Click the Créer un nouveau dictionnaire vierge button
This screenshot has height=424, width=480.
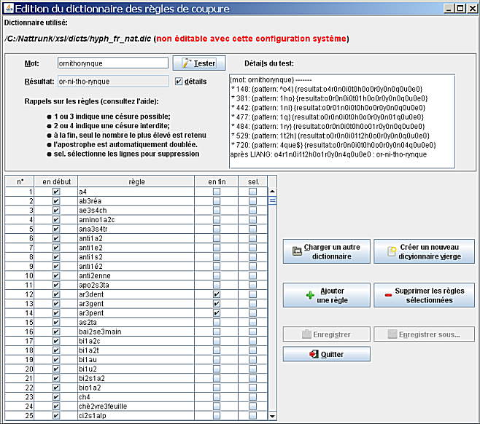tap(423, 251)
